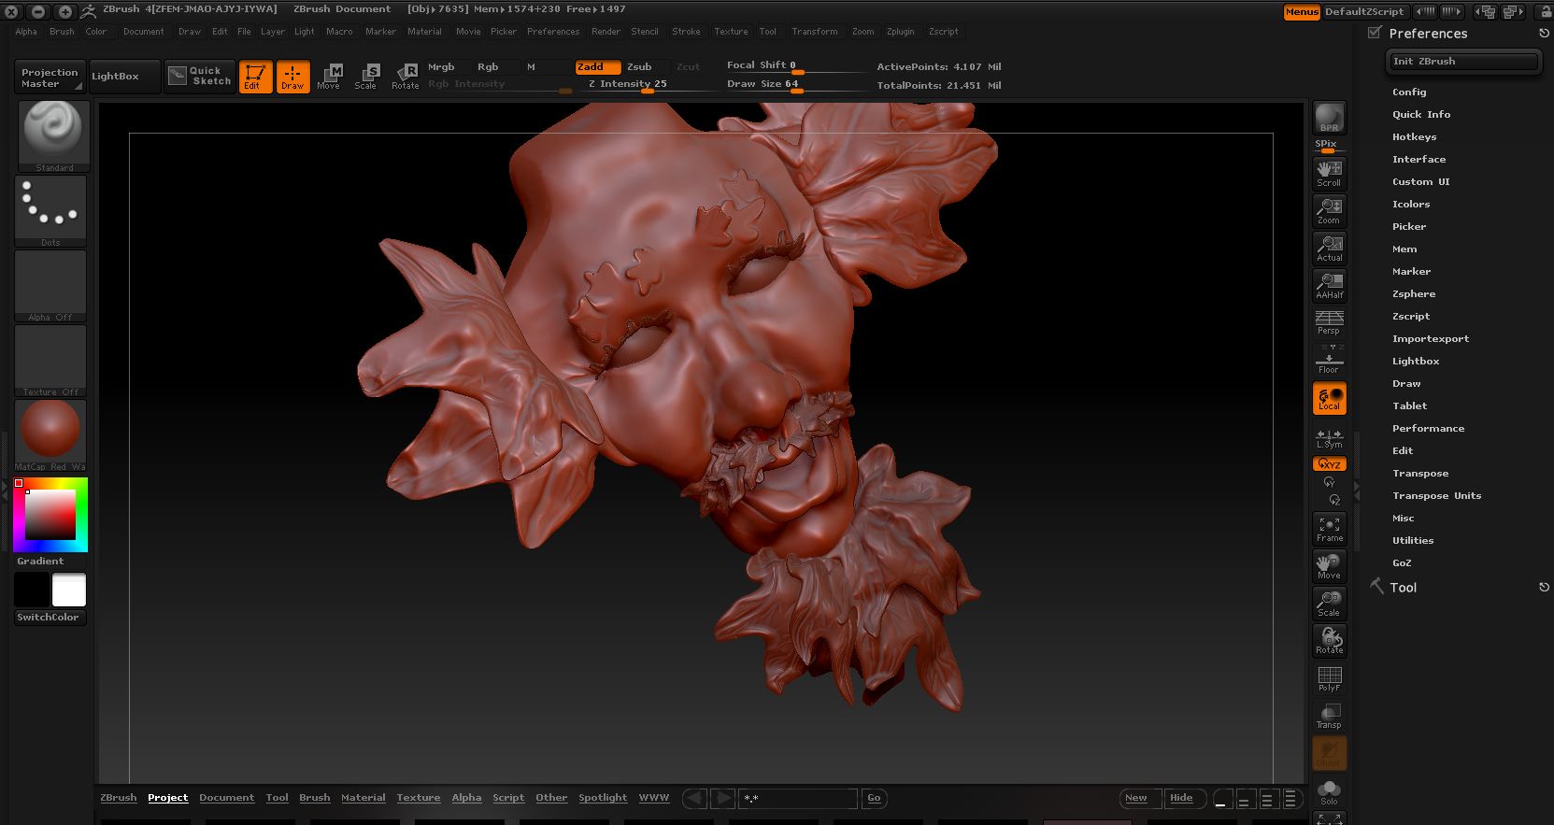The height and width of the screenshot is (825, 1554).
Task: Expand the Tool palette
Action: [1403, 588]
